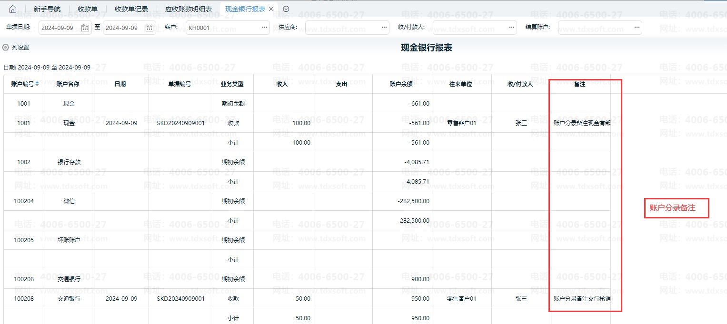Image resolution: width=727 pixels, height=324 pixels.
Task: Click the 备注 column header
Action: [579, 84]
